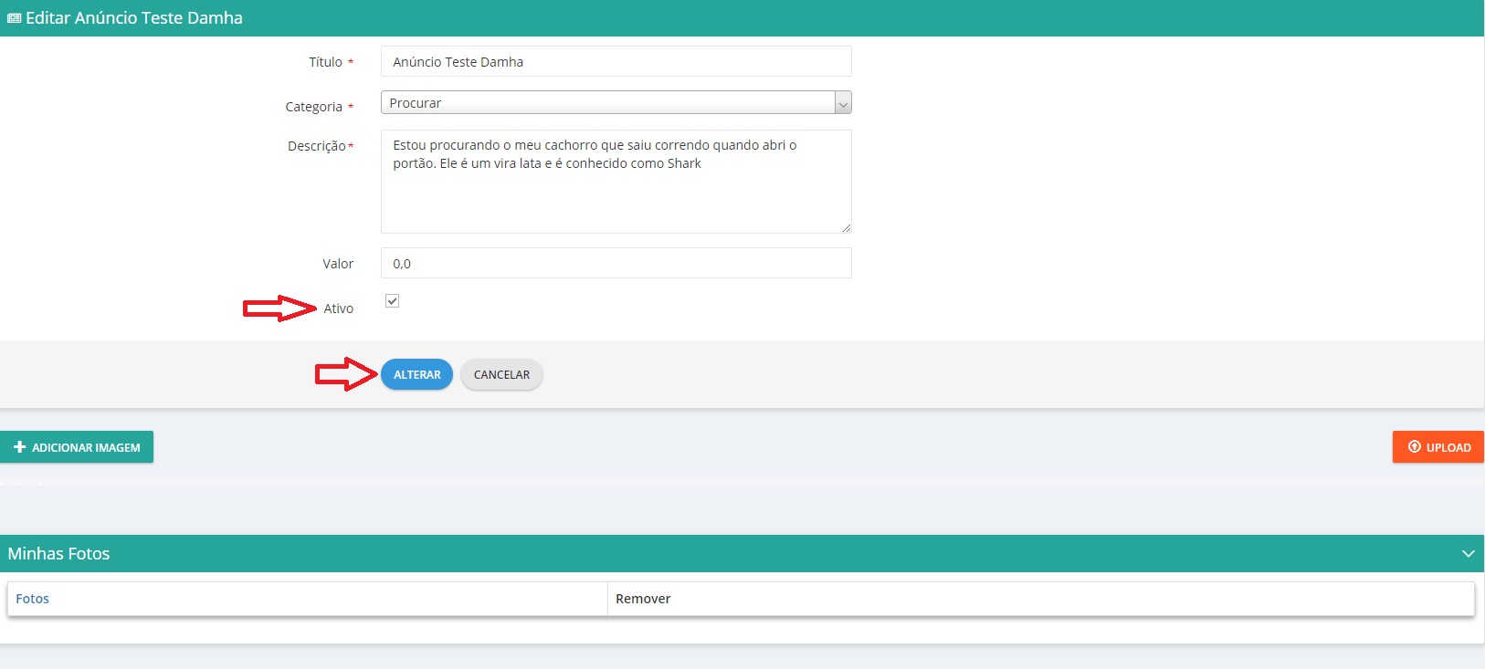Click the Título label text
Screen dimensions: 1485x669
click(x=325, y=62)
